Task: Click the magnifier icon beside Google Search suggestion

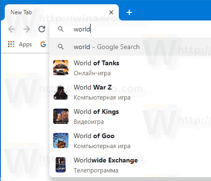Action: pos(61,47)
